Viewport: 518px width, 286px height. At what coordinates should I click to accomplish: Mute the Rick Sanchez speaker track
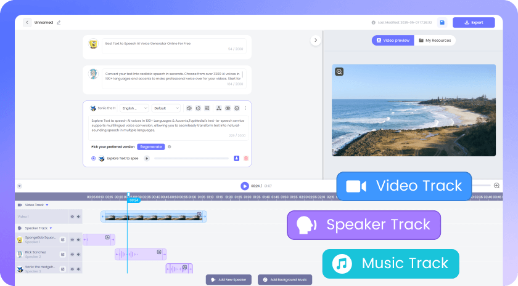(78, 253)
